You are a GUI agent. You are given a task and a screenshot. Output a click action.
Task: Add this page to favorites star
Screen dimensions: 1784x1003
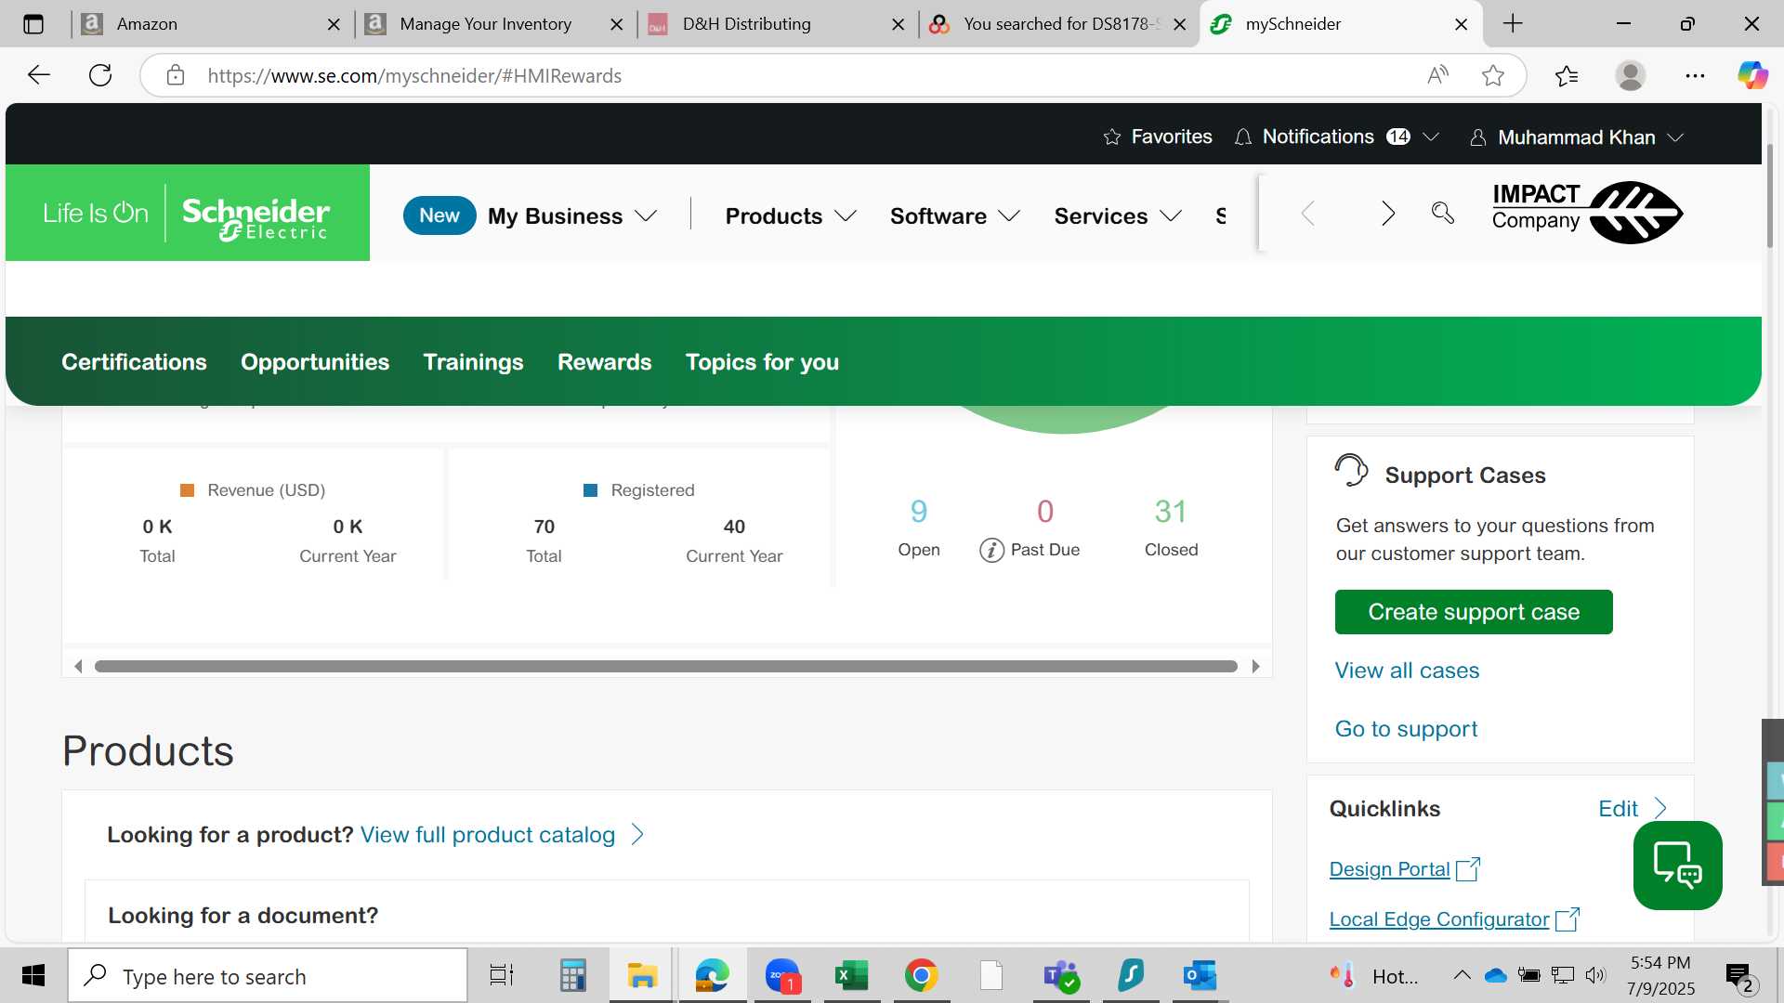click(x=1492, y=75)
